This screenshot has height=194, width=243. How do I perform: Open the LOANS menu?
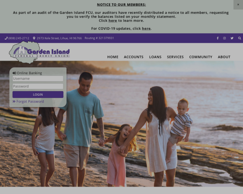155,57
